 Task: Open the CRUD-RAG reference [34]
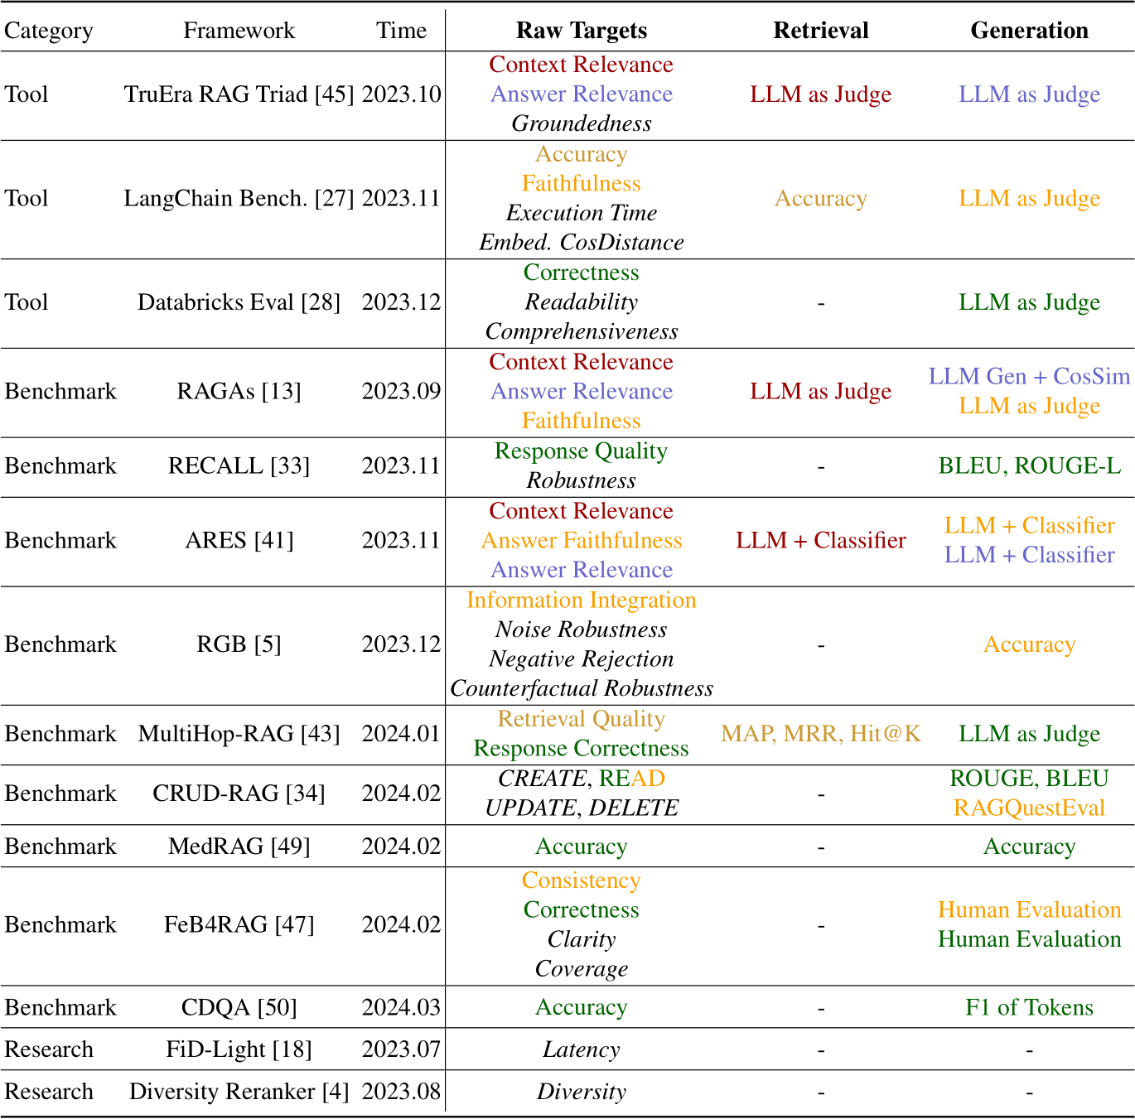305,793
